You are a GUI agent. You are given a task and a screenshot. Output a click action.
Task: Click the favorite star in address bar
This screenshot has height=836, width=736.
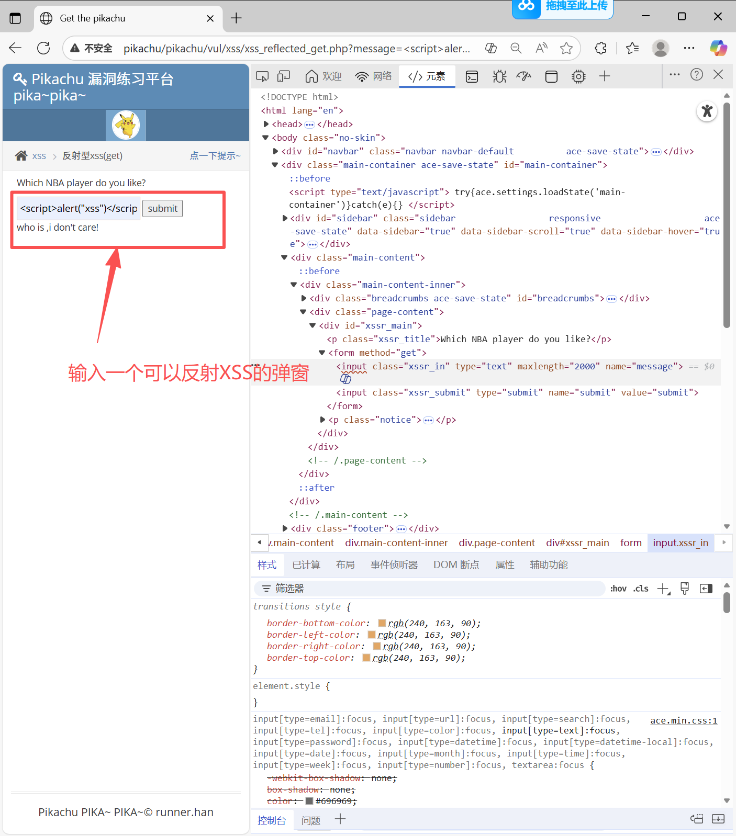(566, 48)
